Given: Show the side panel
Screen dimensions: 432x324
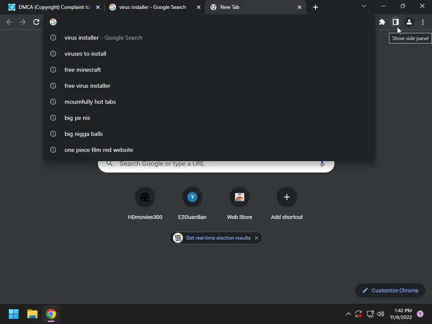Looking at the screenshot, I should coord(395,22).
